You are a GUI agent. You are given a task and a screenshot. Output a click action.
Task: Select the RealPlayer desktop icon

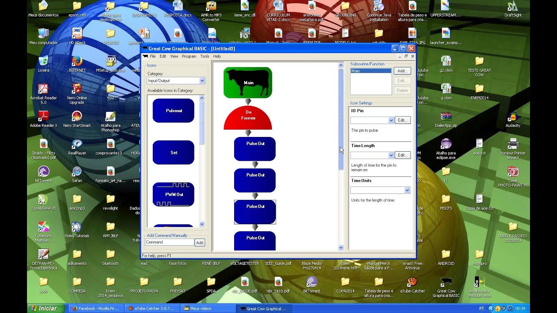[x=77, y=147]
